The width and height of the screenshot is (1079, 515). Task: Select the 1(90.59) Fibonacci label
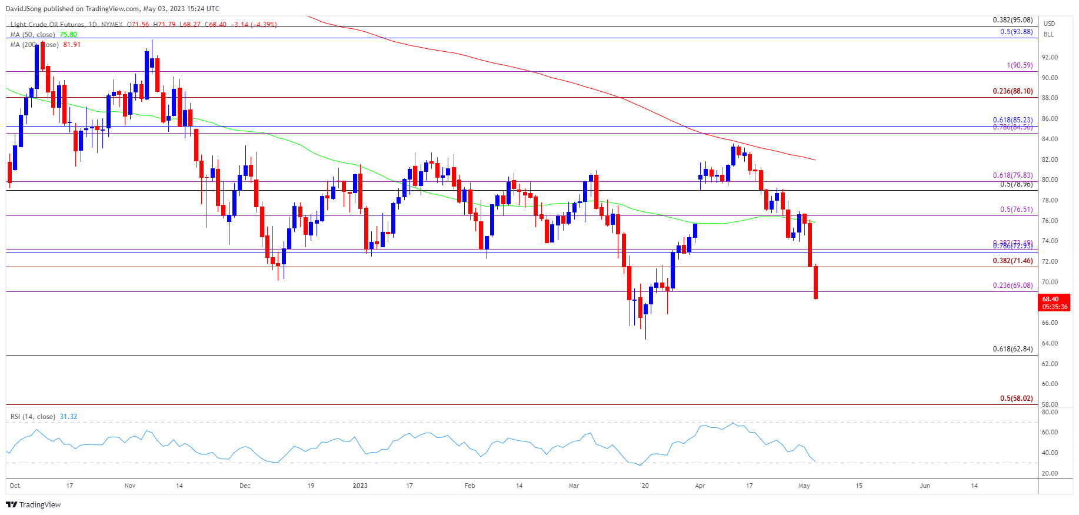[1020, 65]
